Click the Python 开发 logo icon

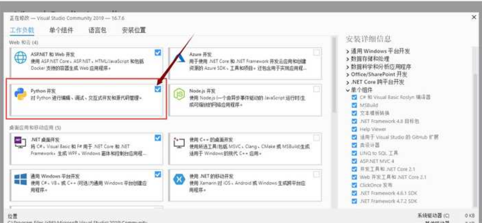(21, 95)
